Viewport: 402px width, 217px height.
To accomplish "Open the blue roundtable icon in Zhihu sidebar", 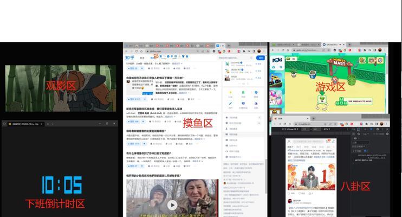I will pos(256,93).
